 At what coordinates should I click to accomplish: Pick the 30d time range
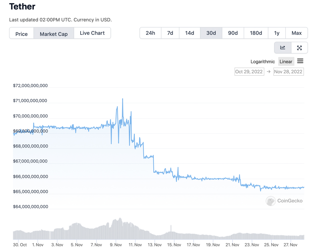pyautogui.click(x=211, y=33)
